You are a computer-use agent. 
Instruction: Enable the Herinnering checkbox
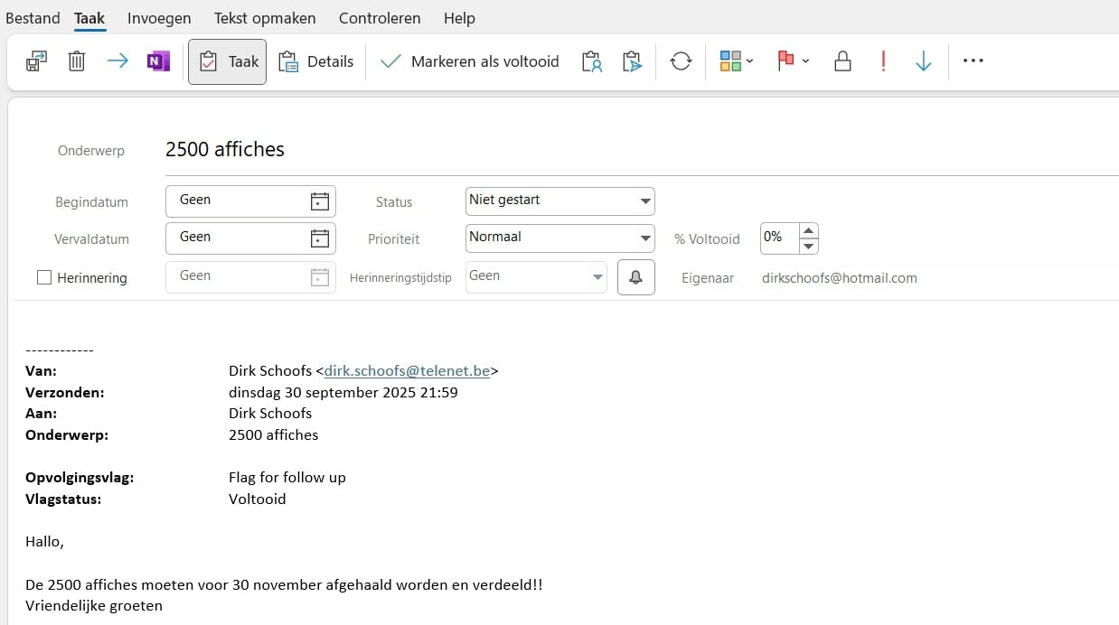coord(44,278)
